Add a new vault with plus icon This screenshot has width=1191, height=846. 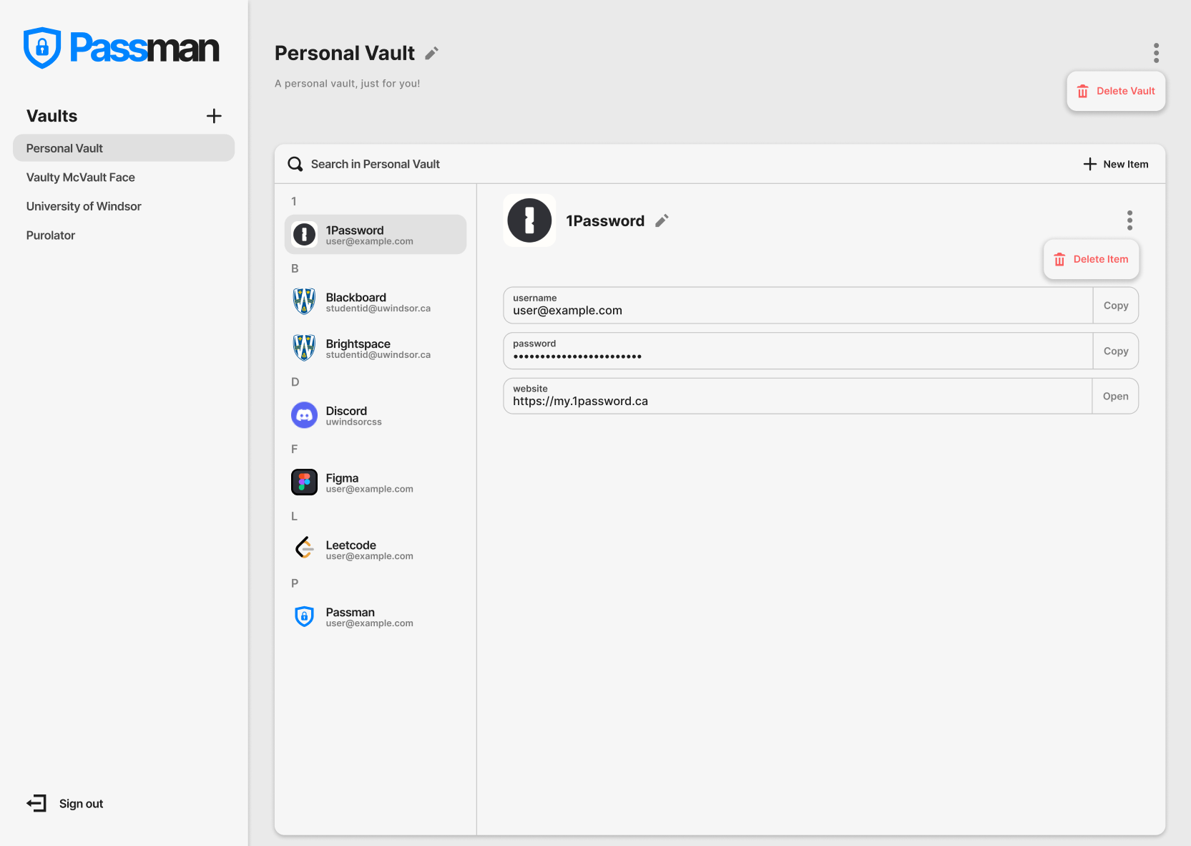coord(214,116)
